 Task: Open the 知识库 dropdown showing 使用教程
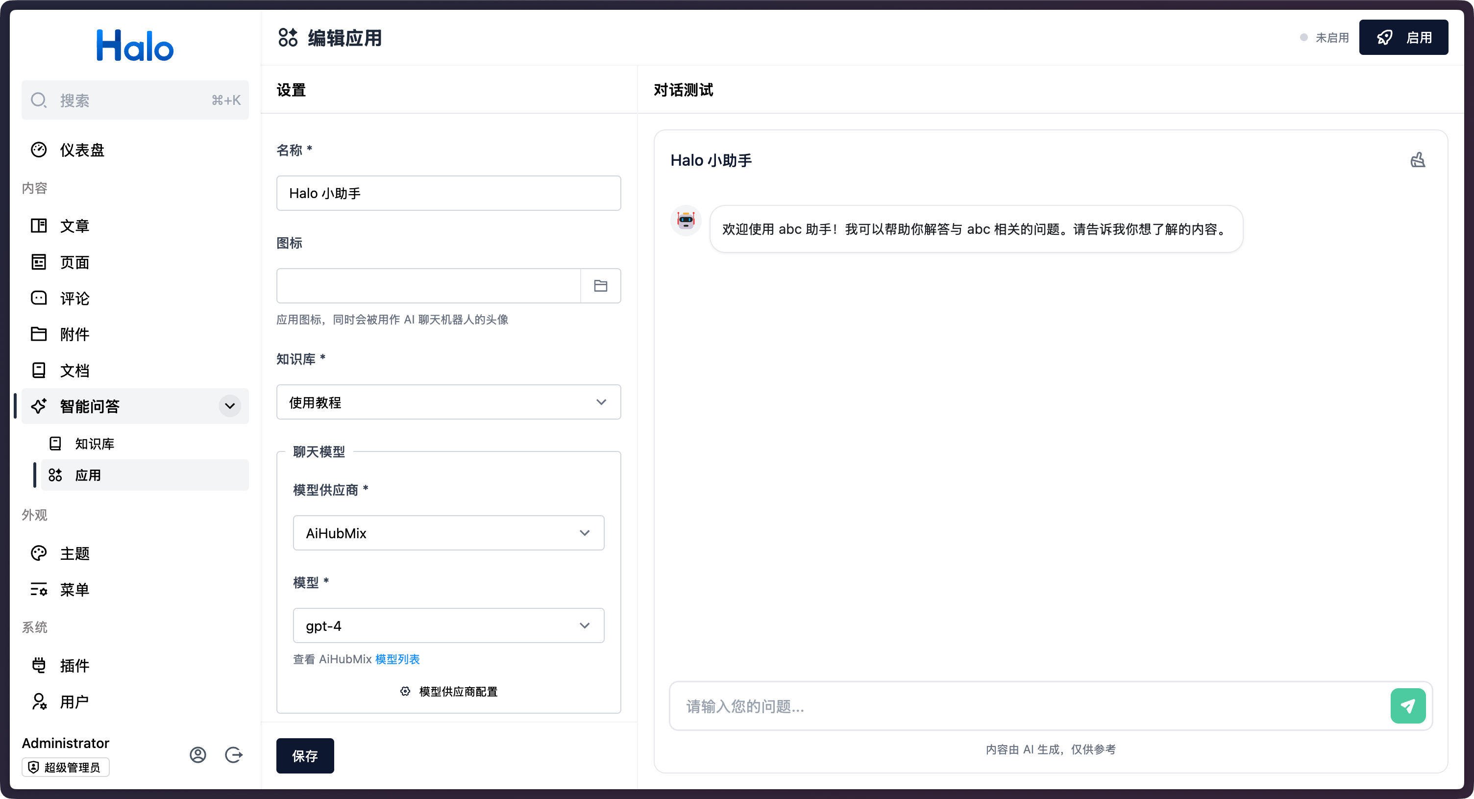click(448, 402)
